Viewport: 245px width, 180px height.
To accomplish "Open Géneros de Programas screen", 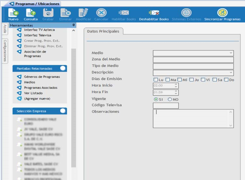I will (42, 77).
